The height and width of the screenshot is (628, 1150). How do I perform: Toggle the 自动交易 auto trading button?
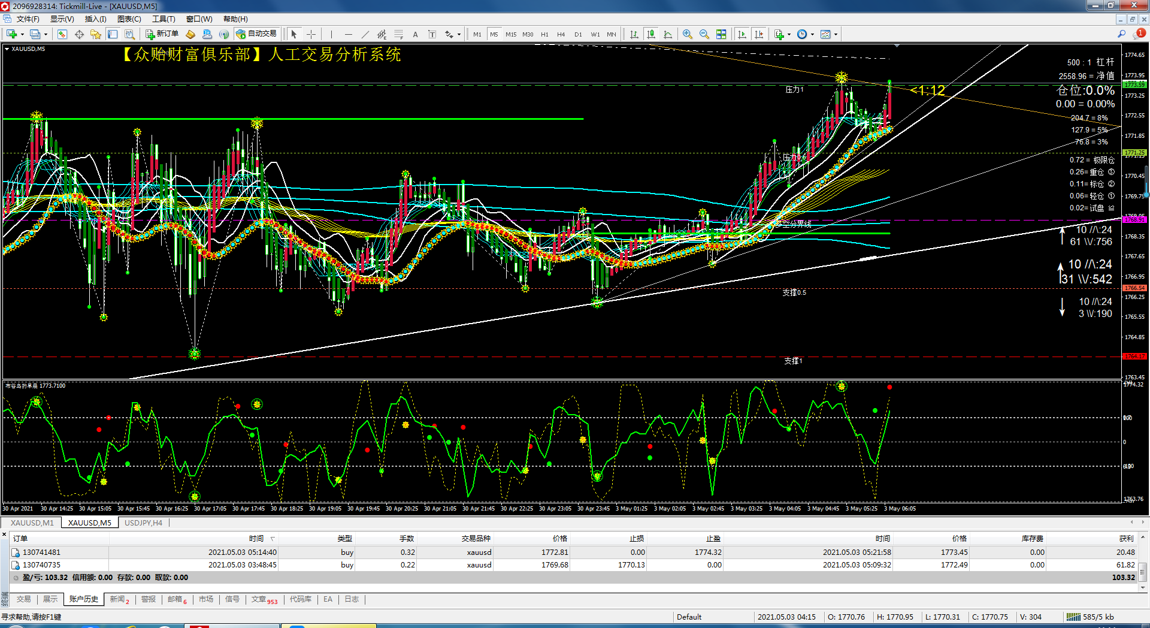coord(257,34)
